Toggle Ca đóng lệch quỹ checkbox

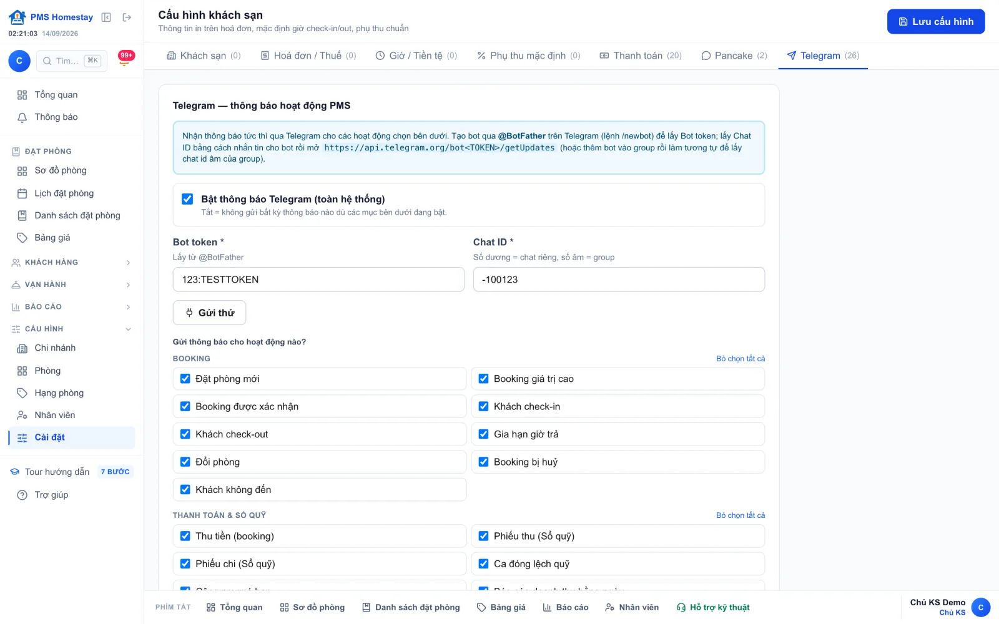[x=483, y=563]
